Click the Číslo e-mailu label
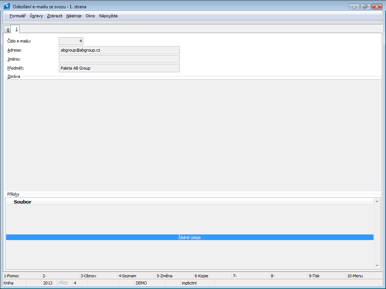The image size is (386, 289). (19, 41)
